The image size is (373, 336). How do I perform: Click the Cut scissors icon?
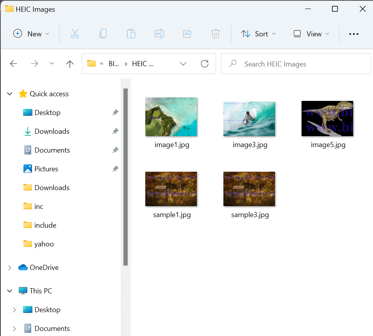click(75, 34)
